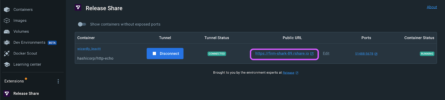The height and width of the screenshot is (100, 445).
Task: Open the 51488:5678 port link
Action: [364, 54]
